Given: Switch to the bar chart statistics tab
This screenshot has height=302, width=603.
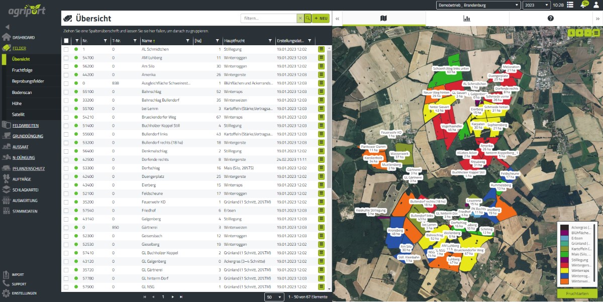Looking at the screenshot, I should pos(467,19).
